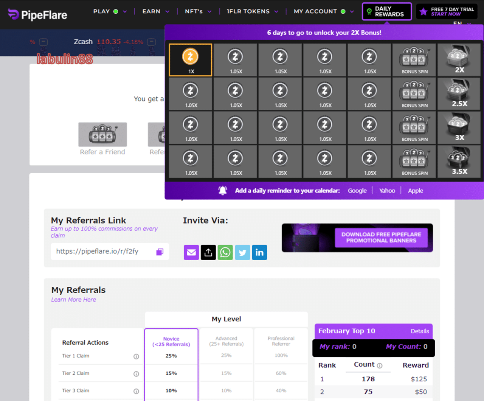484x401 pixels.
Task: Click the Bonus Spin tile beside 3.5X chest
Action: click(x=414, y=162)
